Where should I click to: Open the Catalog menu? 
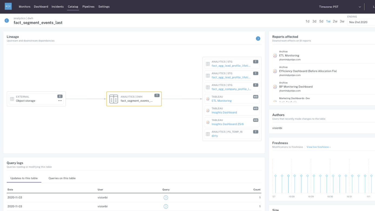click(73, 6)
